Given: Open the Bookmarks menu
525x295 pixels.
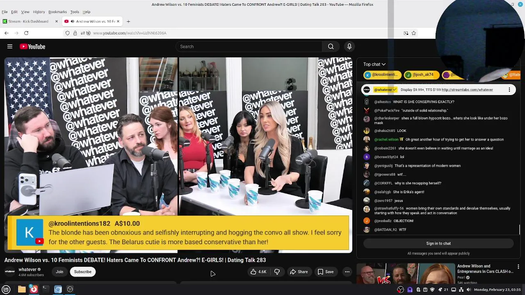Looking at the screenshot, I should [57, 12].
